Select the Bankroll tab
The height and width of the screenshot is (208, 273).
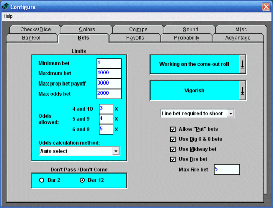pos(32,38)
